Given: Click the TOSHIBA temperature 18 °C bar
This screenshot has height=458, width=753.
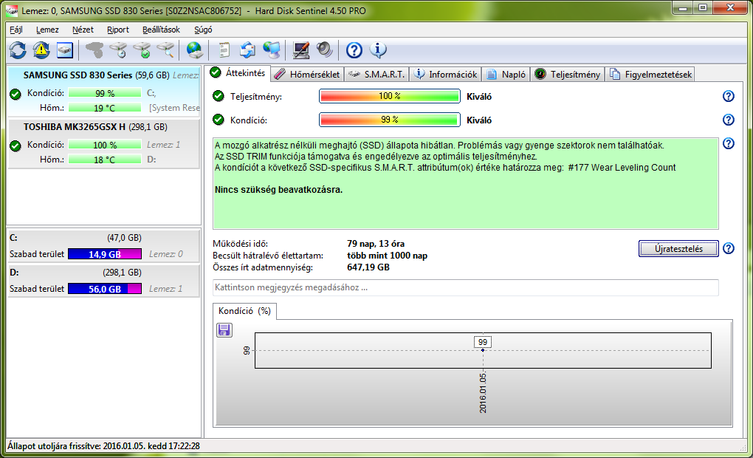Looking at the screenshot, I should pyautogui.click(x=105, y=160).
